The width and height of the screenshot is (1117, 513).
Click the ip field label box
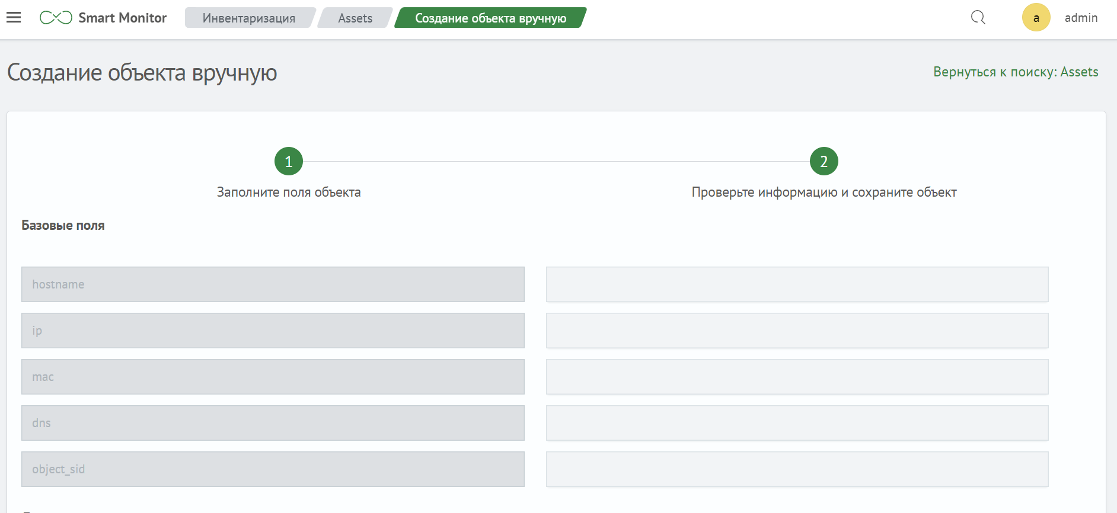pyautogui.click(x=273, y=331)
